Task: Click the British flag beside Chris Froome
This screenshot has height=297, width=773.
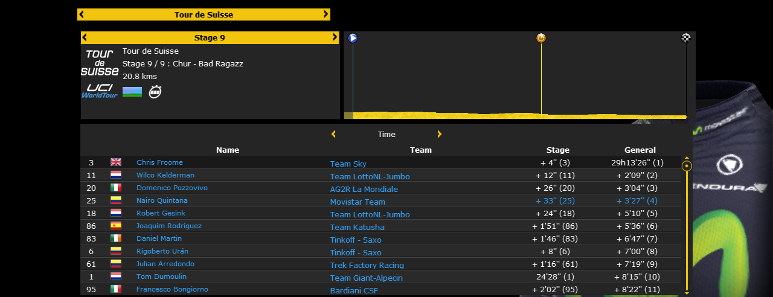Action: point(116,162)
